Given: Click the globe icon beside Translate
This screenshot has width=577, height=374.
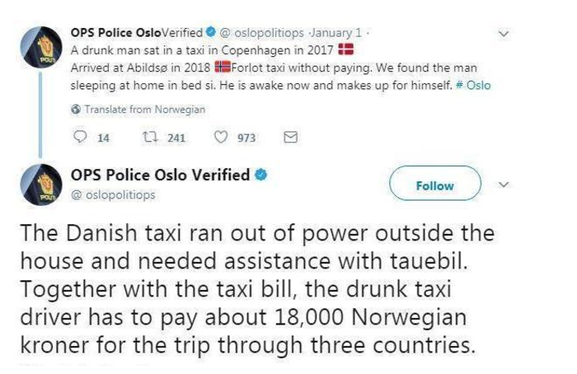Looking at the screenshot, I should click(77, 110).
